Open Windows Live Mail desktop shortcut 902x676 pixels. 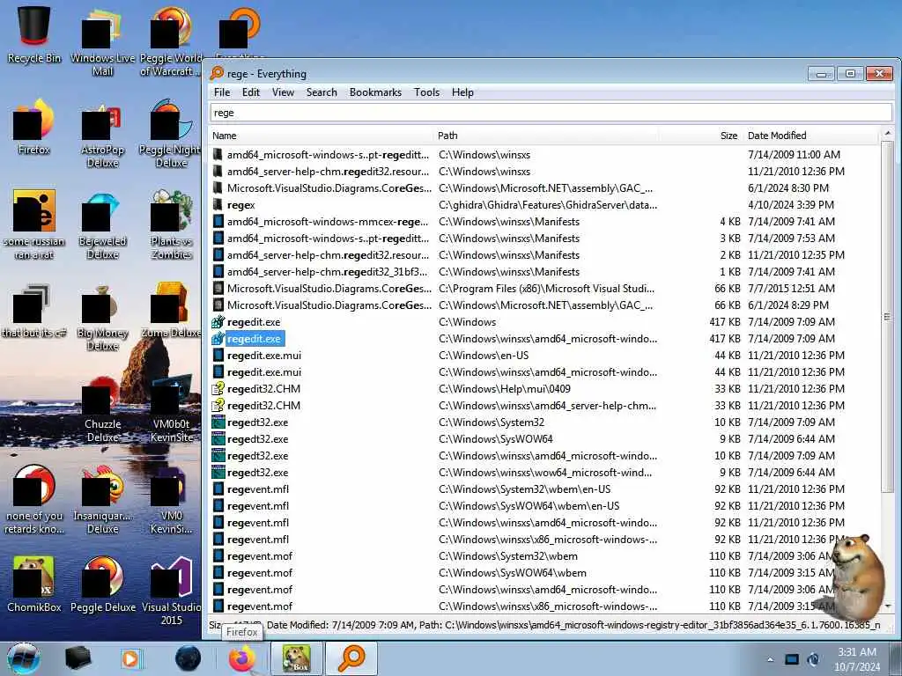[x=102, y=41]
